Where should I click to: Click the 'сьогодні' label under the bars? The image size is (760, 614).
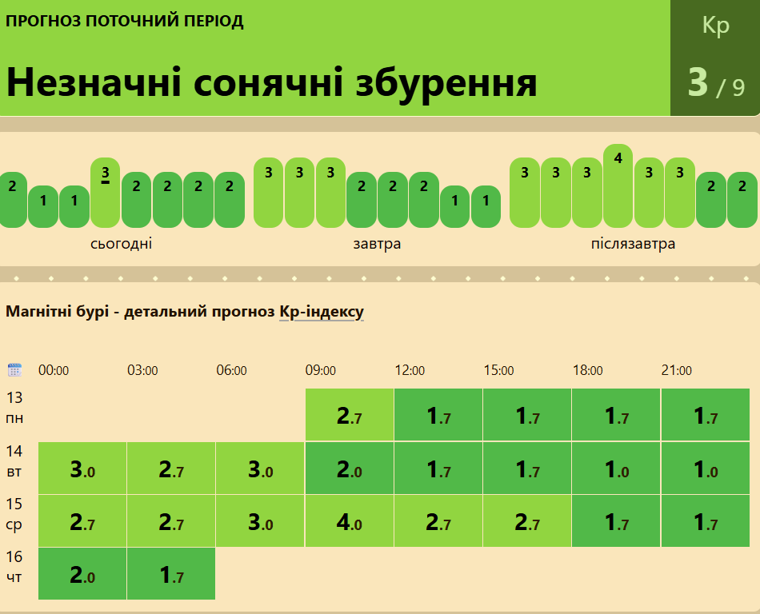pos(122,244)
